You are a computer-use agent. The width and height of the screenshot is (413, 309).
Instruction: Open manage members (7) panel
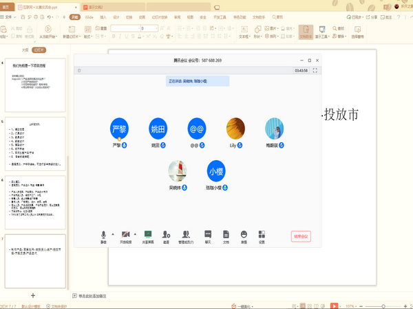click(x=186, y=237)
